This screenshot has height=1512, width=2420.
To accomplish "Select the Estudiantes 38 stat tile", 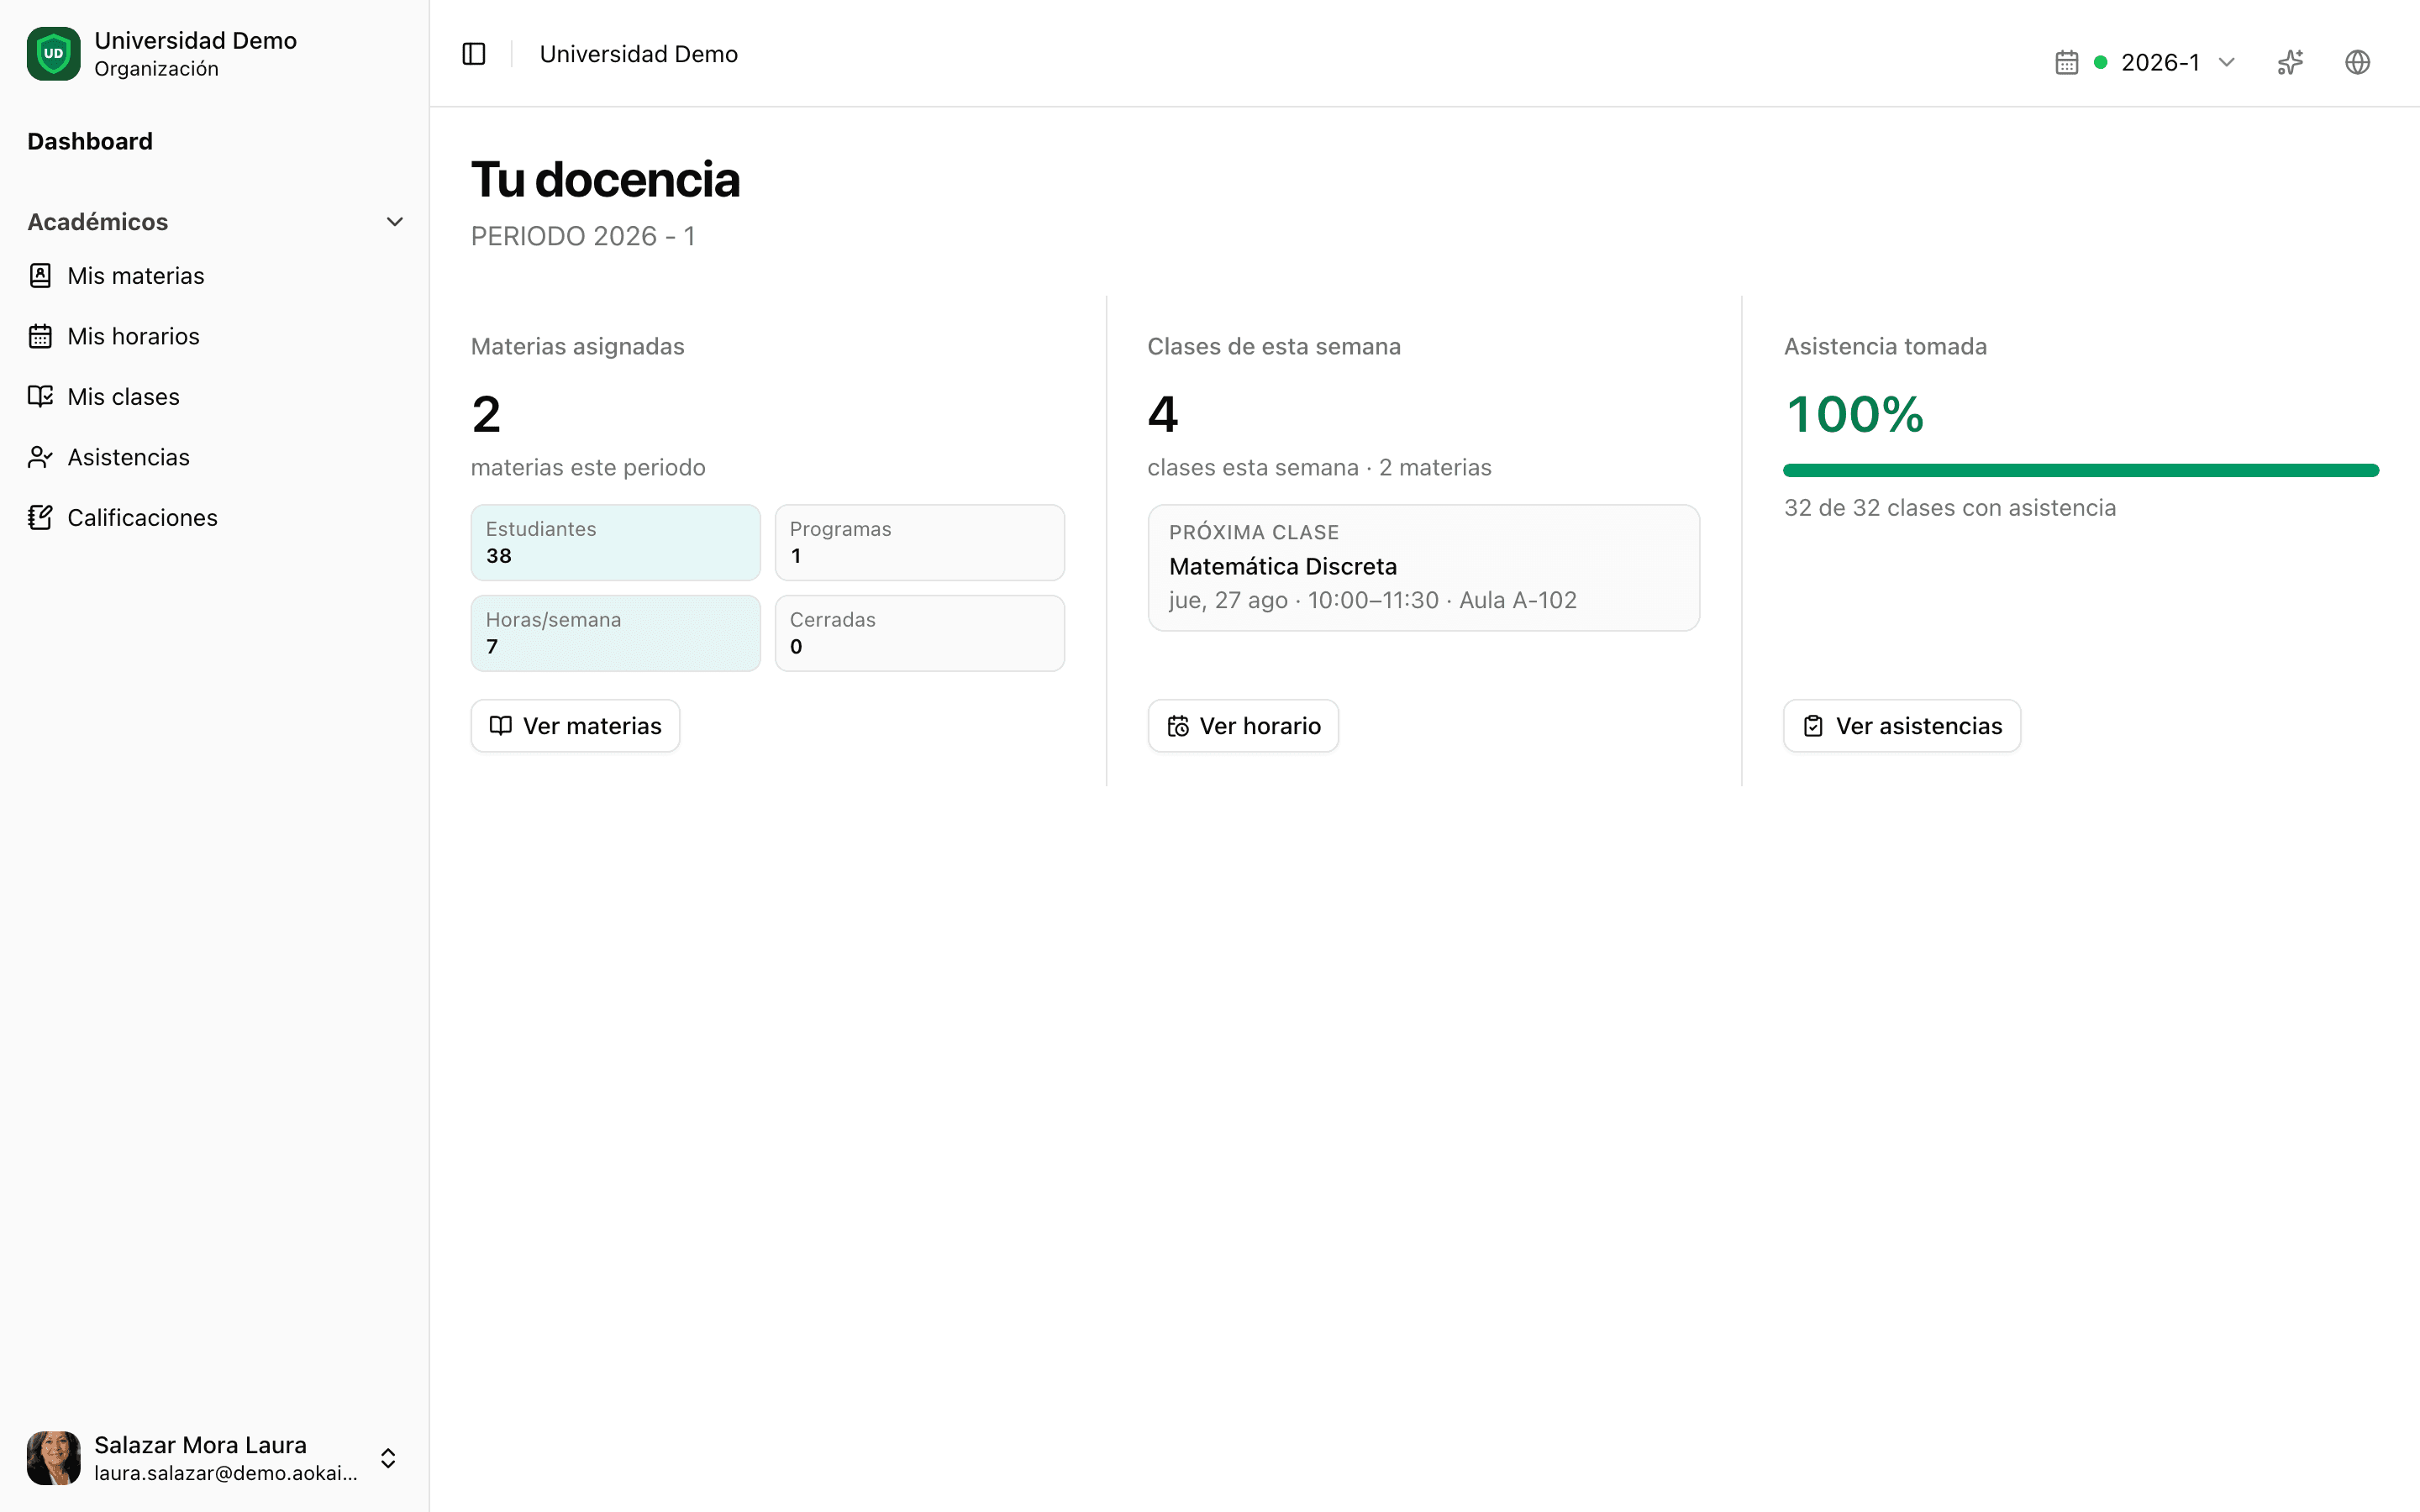I will (x=615, y=542).
